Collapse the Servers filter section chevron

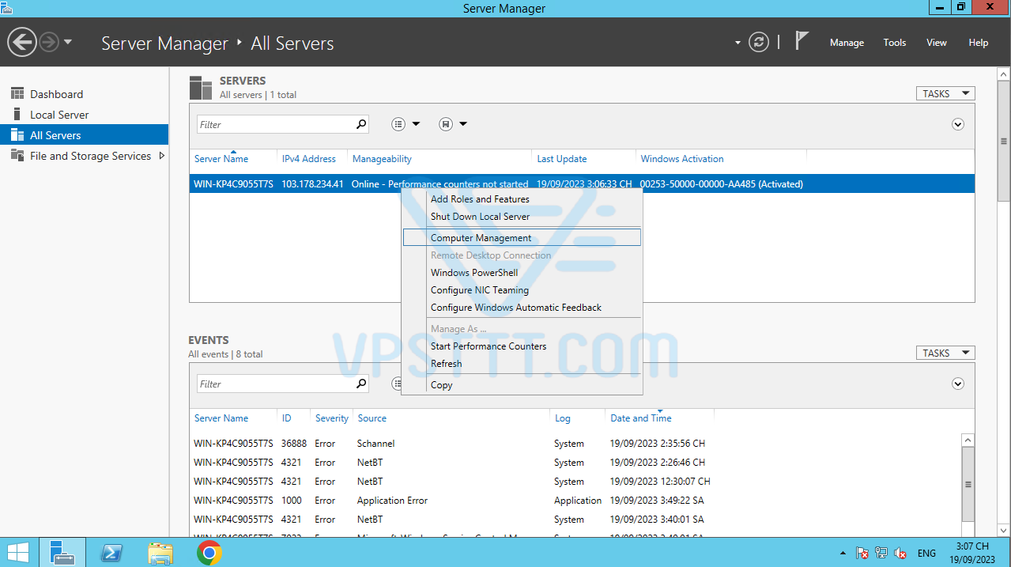(958, 124)
